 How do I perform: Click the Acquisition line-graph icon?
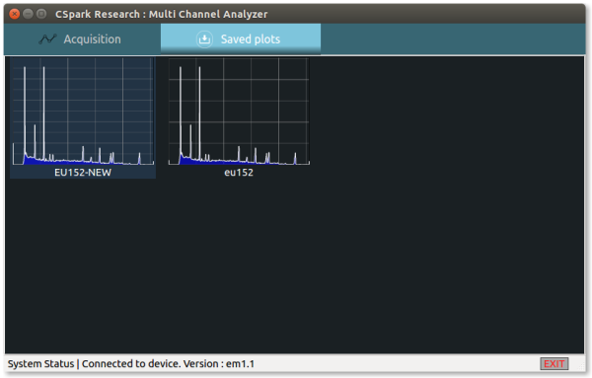(48, 38)
